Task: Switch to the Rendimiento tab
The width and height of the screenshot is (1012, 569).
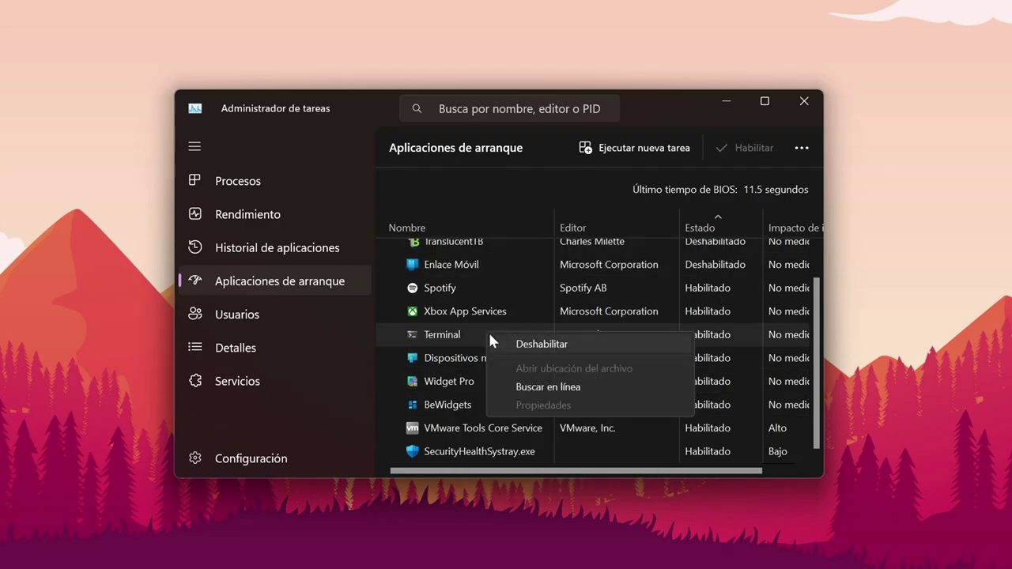Action: [275, 214]
